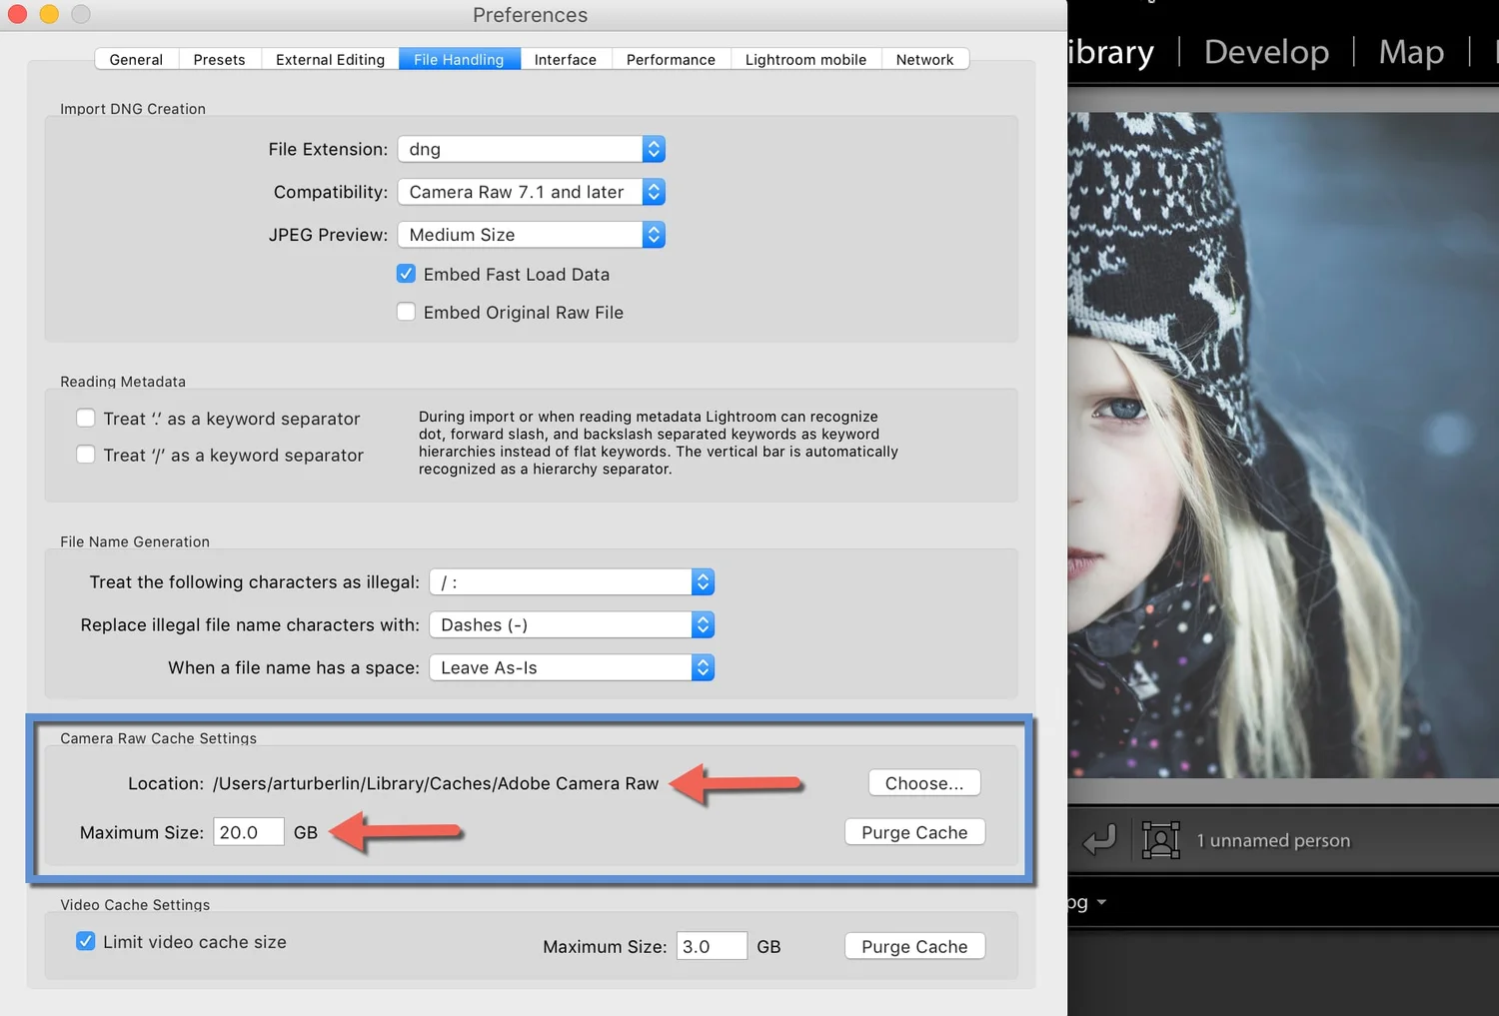Click the return arrow icon in the filmstrip toolbar
1499x1016 pixels.
point(1099,840)
